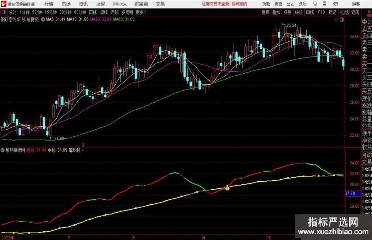
Task: Click the small red marker below July candles
Action: (83, 145)
